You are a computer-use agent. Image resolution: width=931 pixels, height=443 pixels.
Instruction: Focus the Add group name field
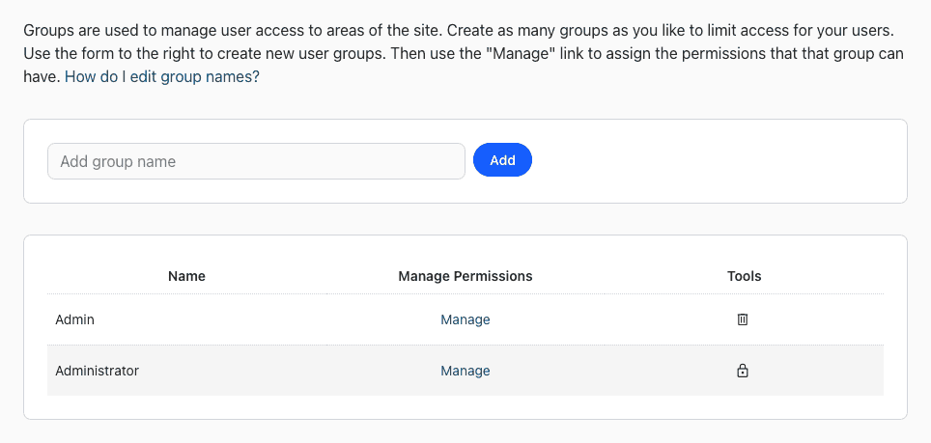pyautogui.click(x=256, y=161)
